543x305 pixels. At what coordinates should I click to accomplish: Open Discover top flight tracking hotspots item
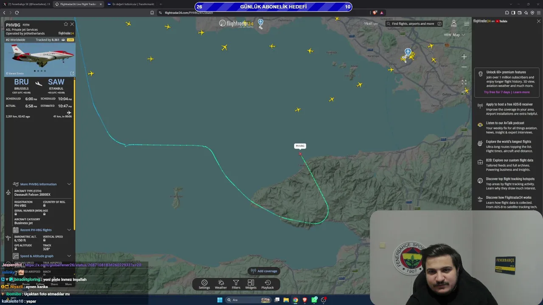507,183
